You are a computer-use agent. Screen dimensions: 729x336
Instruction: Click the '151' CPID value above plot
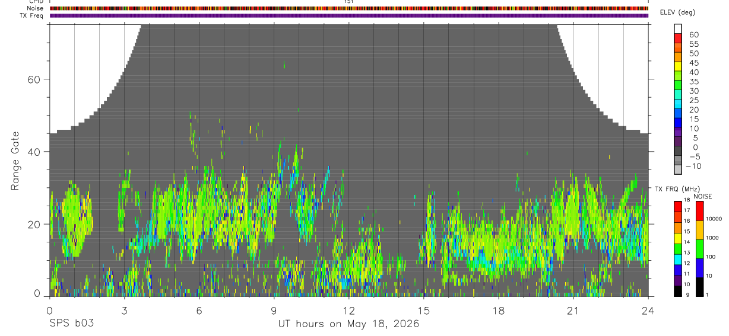tap(348, 2)
